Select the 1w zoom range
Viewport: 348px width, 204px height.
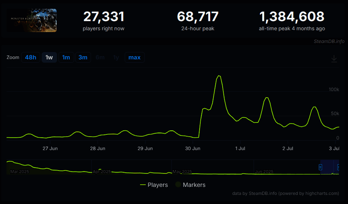point(49,58)
